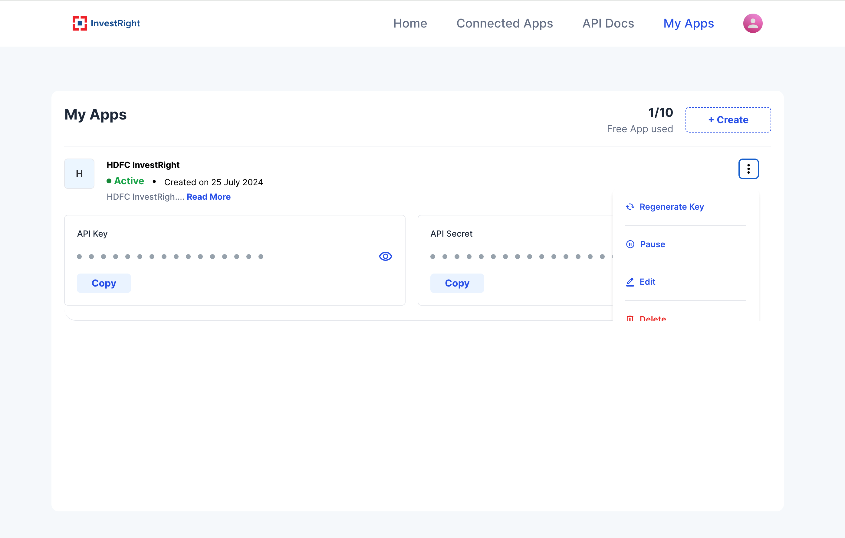Image resolution: width=845 pixels, height=538 pixels.
Task: Click the Pause circle icon
Action: [x=630, y=244]
